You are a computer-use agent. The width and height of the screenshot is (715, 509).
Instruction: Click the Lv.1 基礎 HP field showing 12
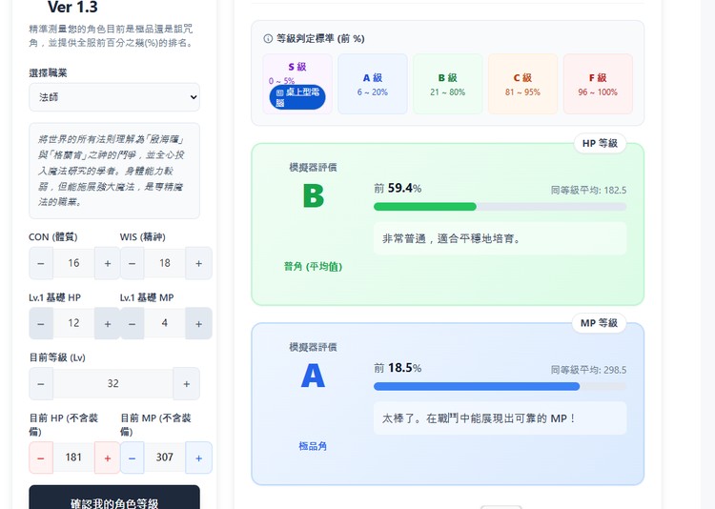[73, 323]
